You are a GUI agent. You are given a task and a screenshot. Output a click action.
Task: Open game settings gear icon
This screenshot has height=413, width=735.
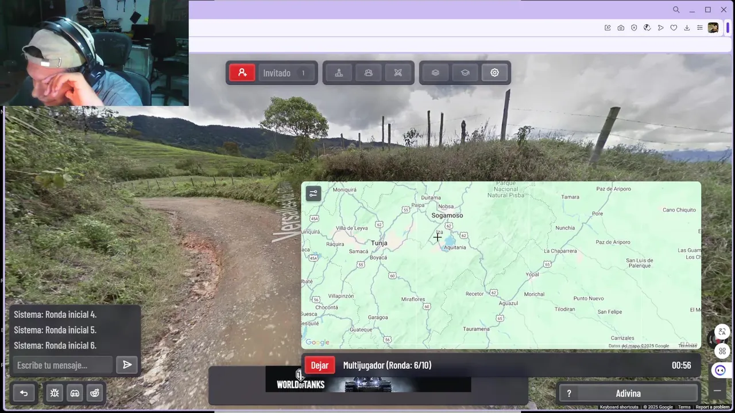pyautogui.click(x=494, y=73)
